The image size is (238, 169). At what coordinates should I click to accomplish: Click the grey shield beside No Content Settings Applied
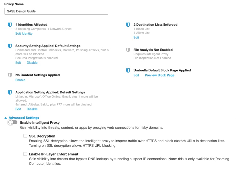click(x=10, y=75)
